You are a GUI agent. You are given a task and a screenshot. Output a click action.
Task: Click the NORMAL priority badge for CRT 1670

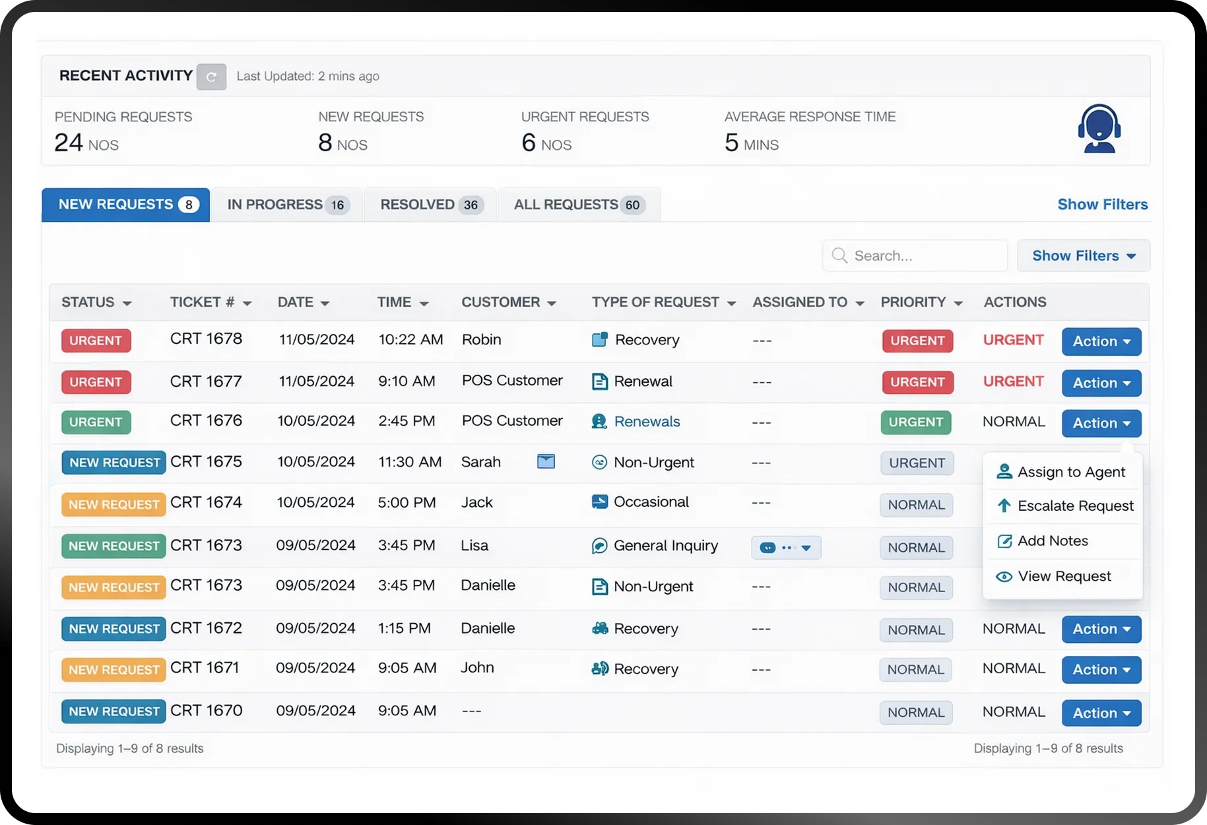coord(916,713)
